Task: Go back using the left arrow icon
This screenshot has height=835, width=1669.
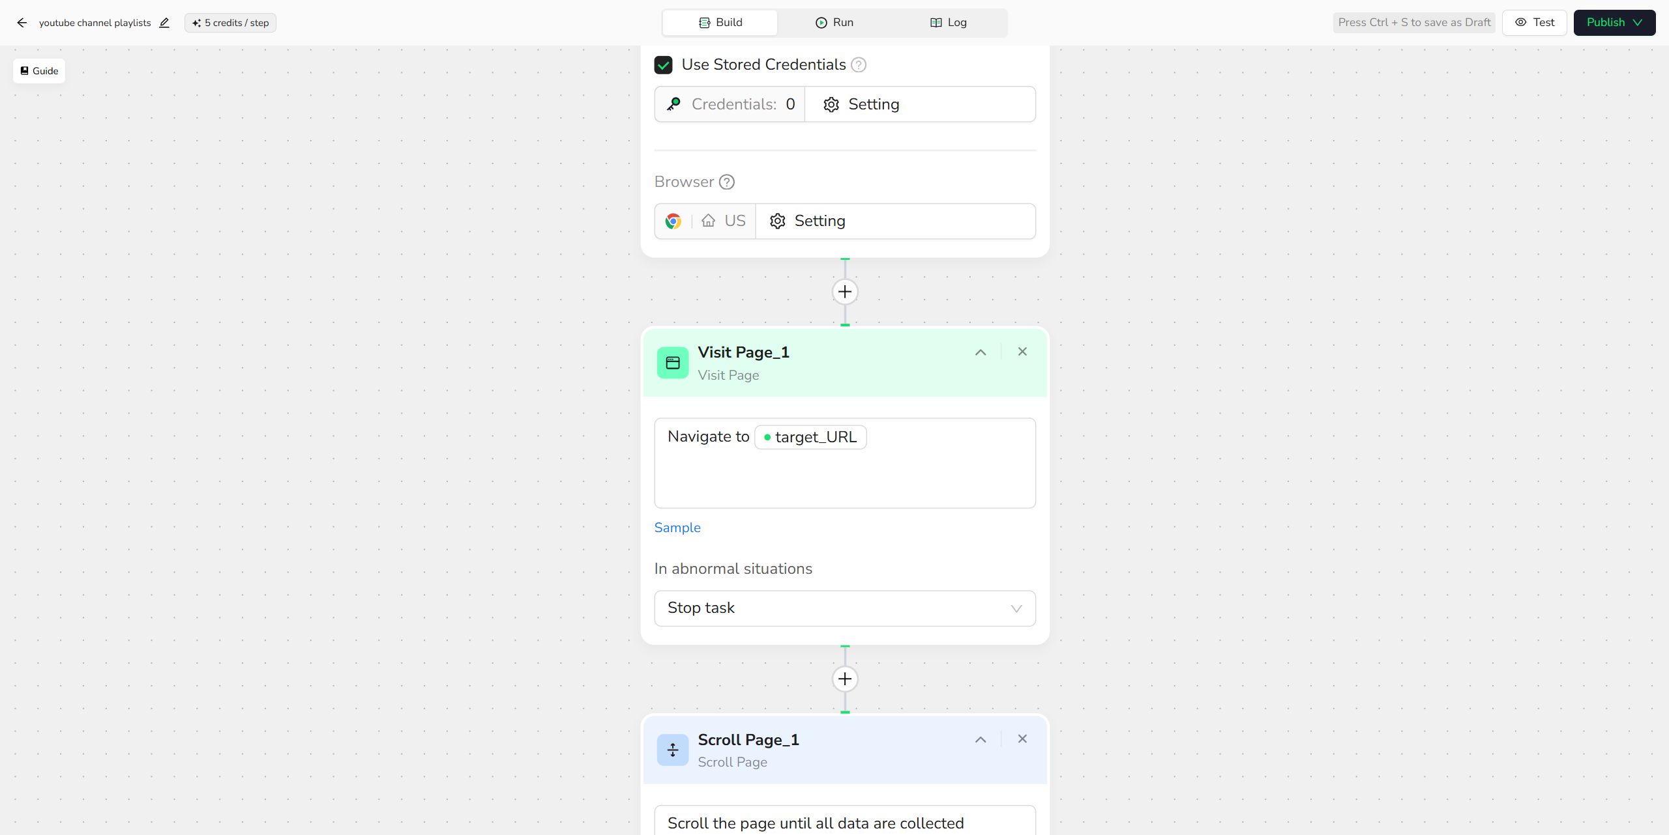Action: coord(22,23)
